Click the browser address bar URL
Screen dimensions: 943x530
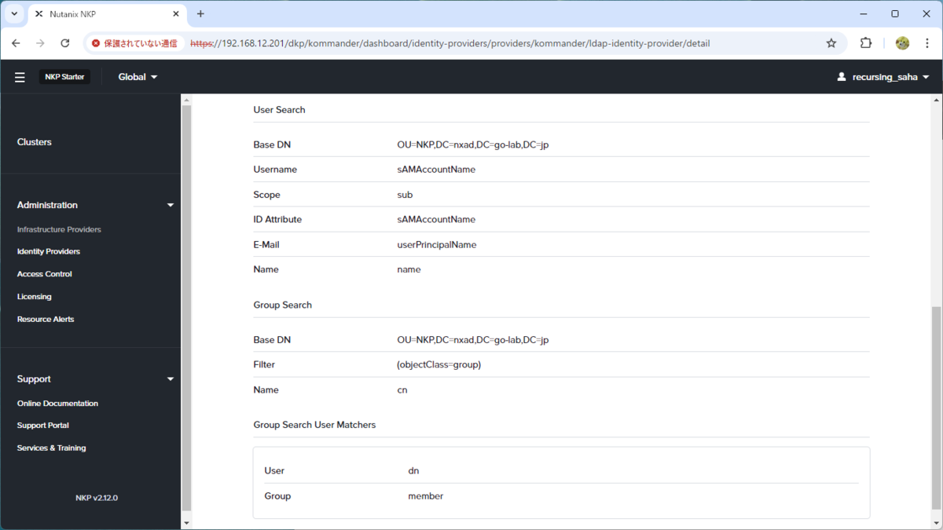point(449,43)
